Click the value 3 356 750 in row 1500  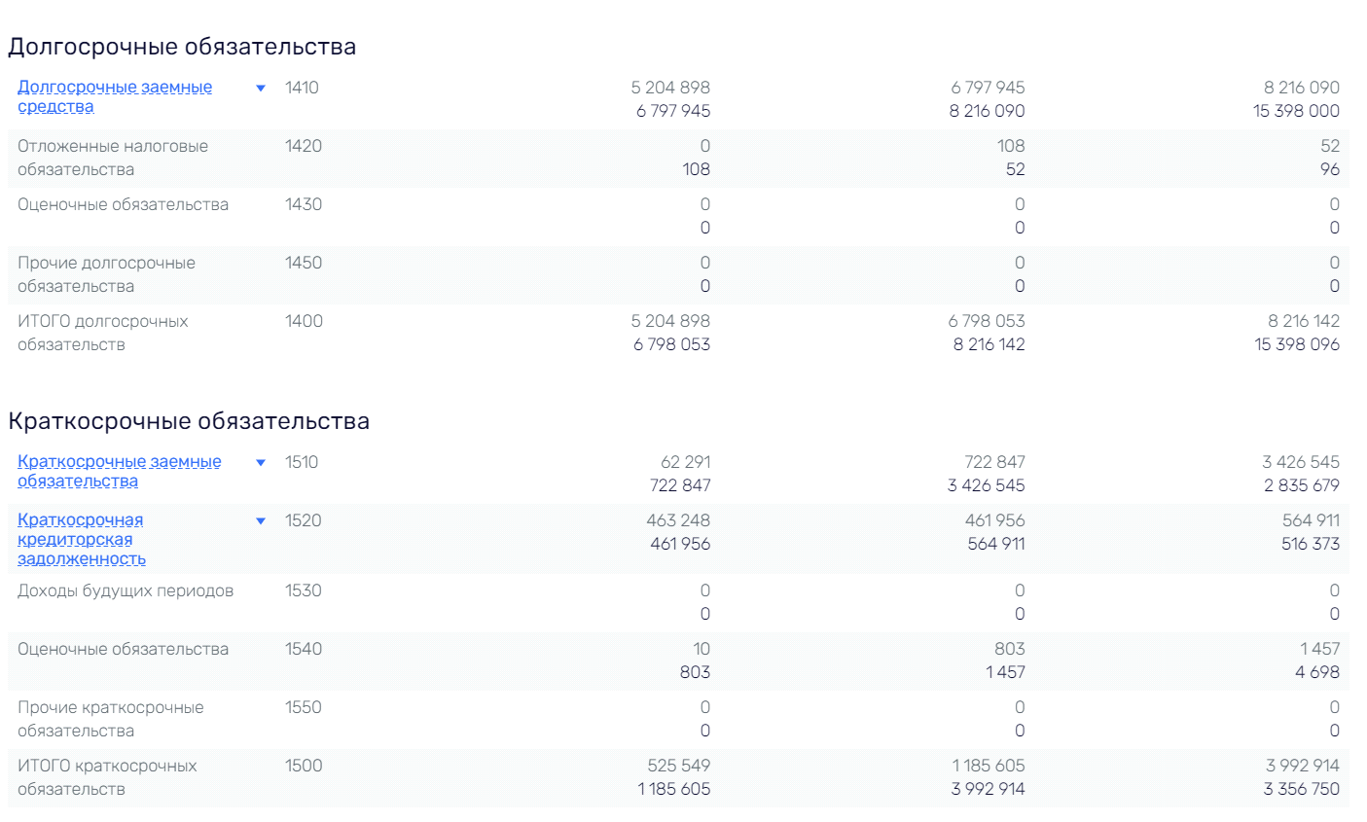click(x=1302, y=789)
